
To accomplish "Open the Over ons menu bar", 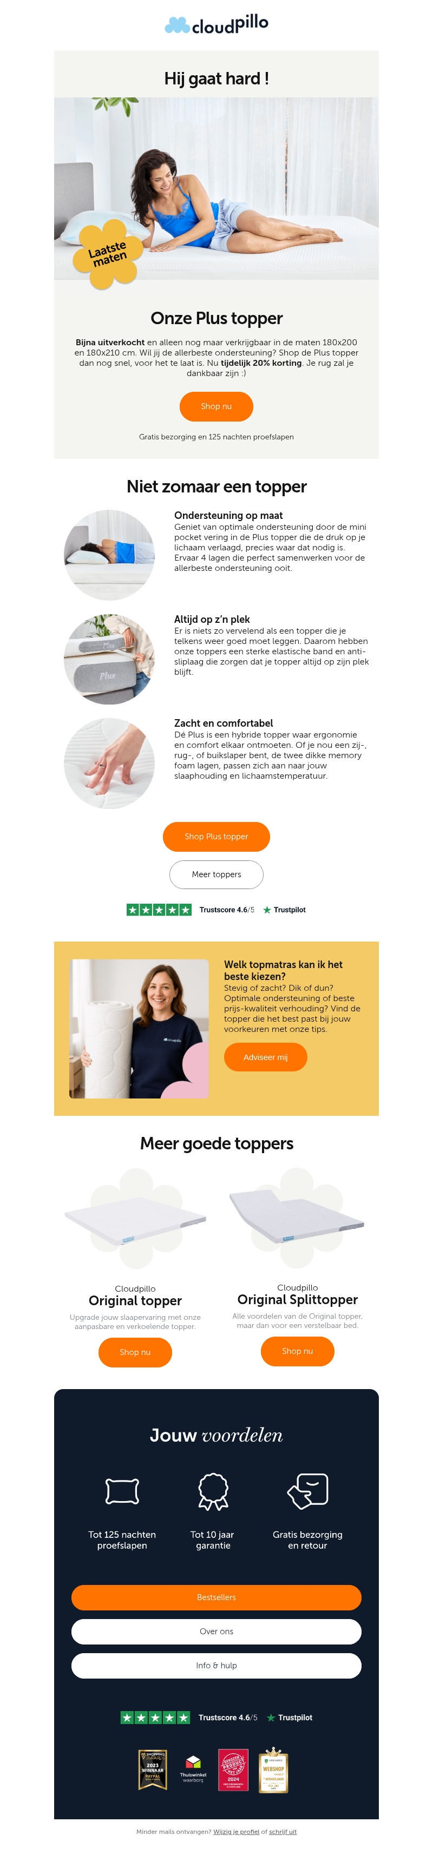I will [x=216, y=1632].
